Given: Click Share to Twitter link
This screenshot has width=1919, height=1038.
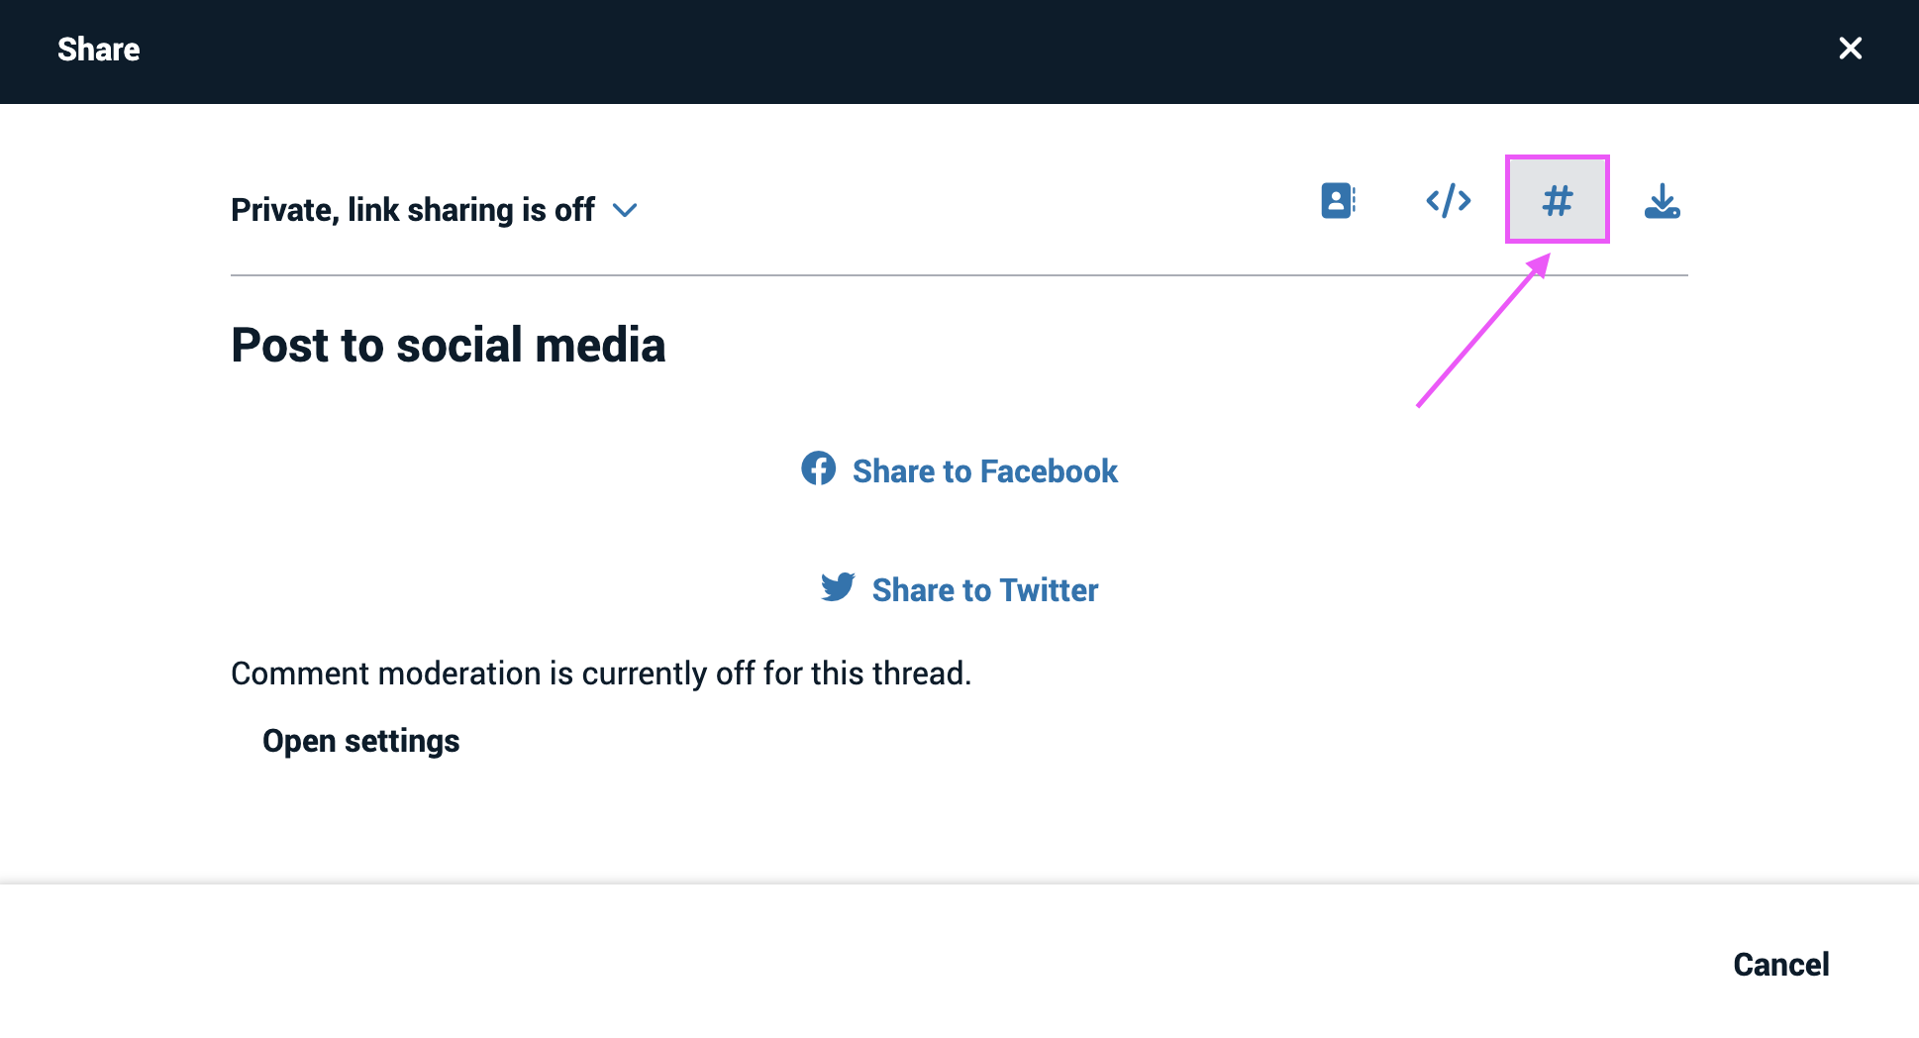Looking at the screenshot, I should 959,589.
